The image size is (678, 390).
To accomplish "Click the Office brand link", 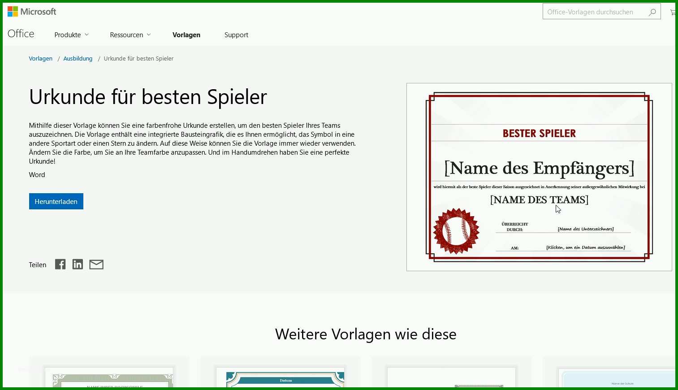I will pos(21,34).
